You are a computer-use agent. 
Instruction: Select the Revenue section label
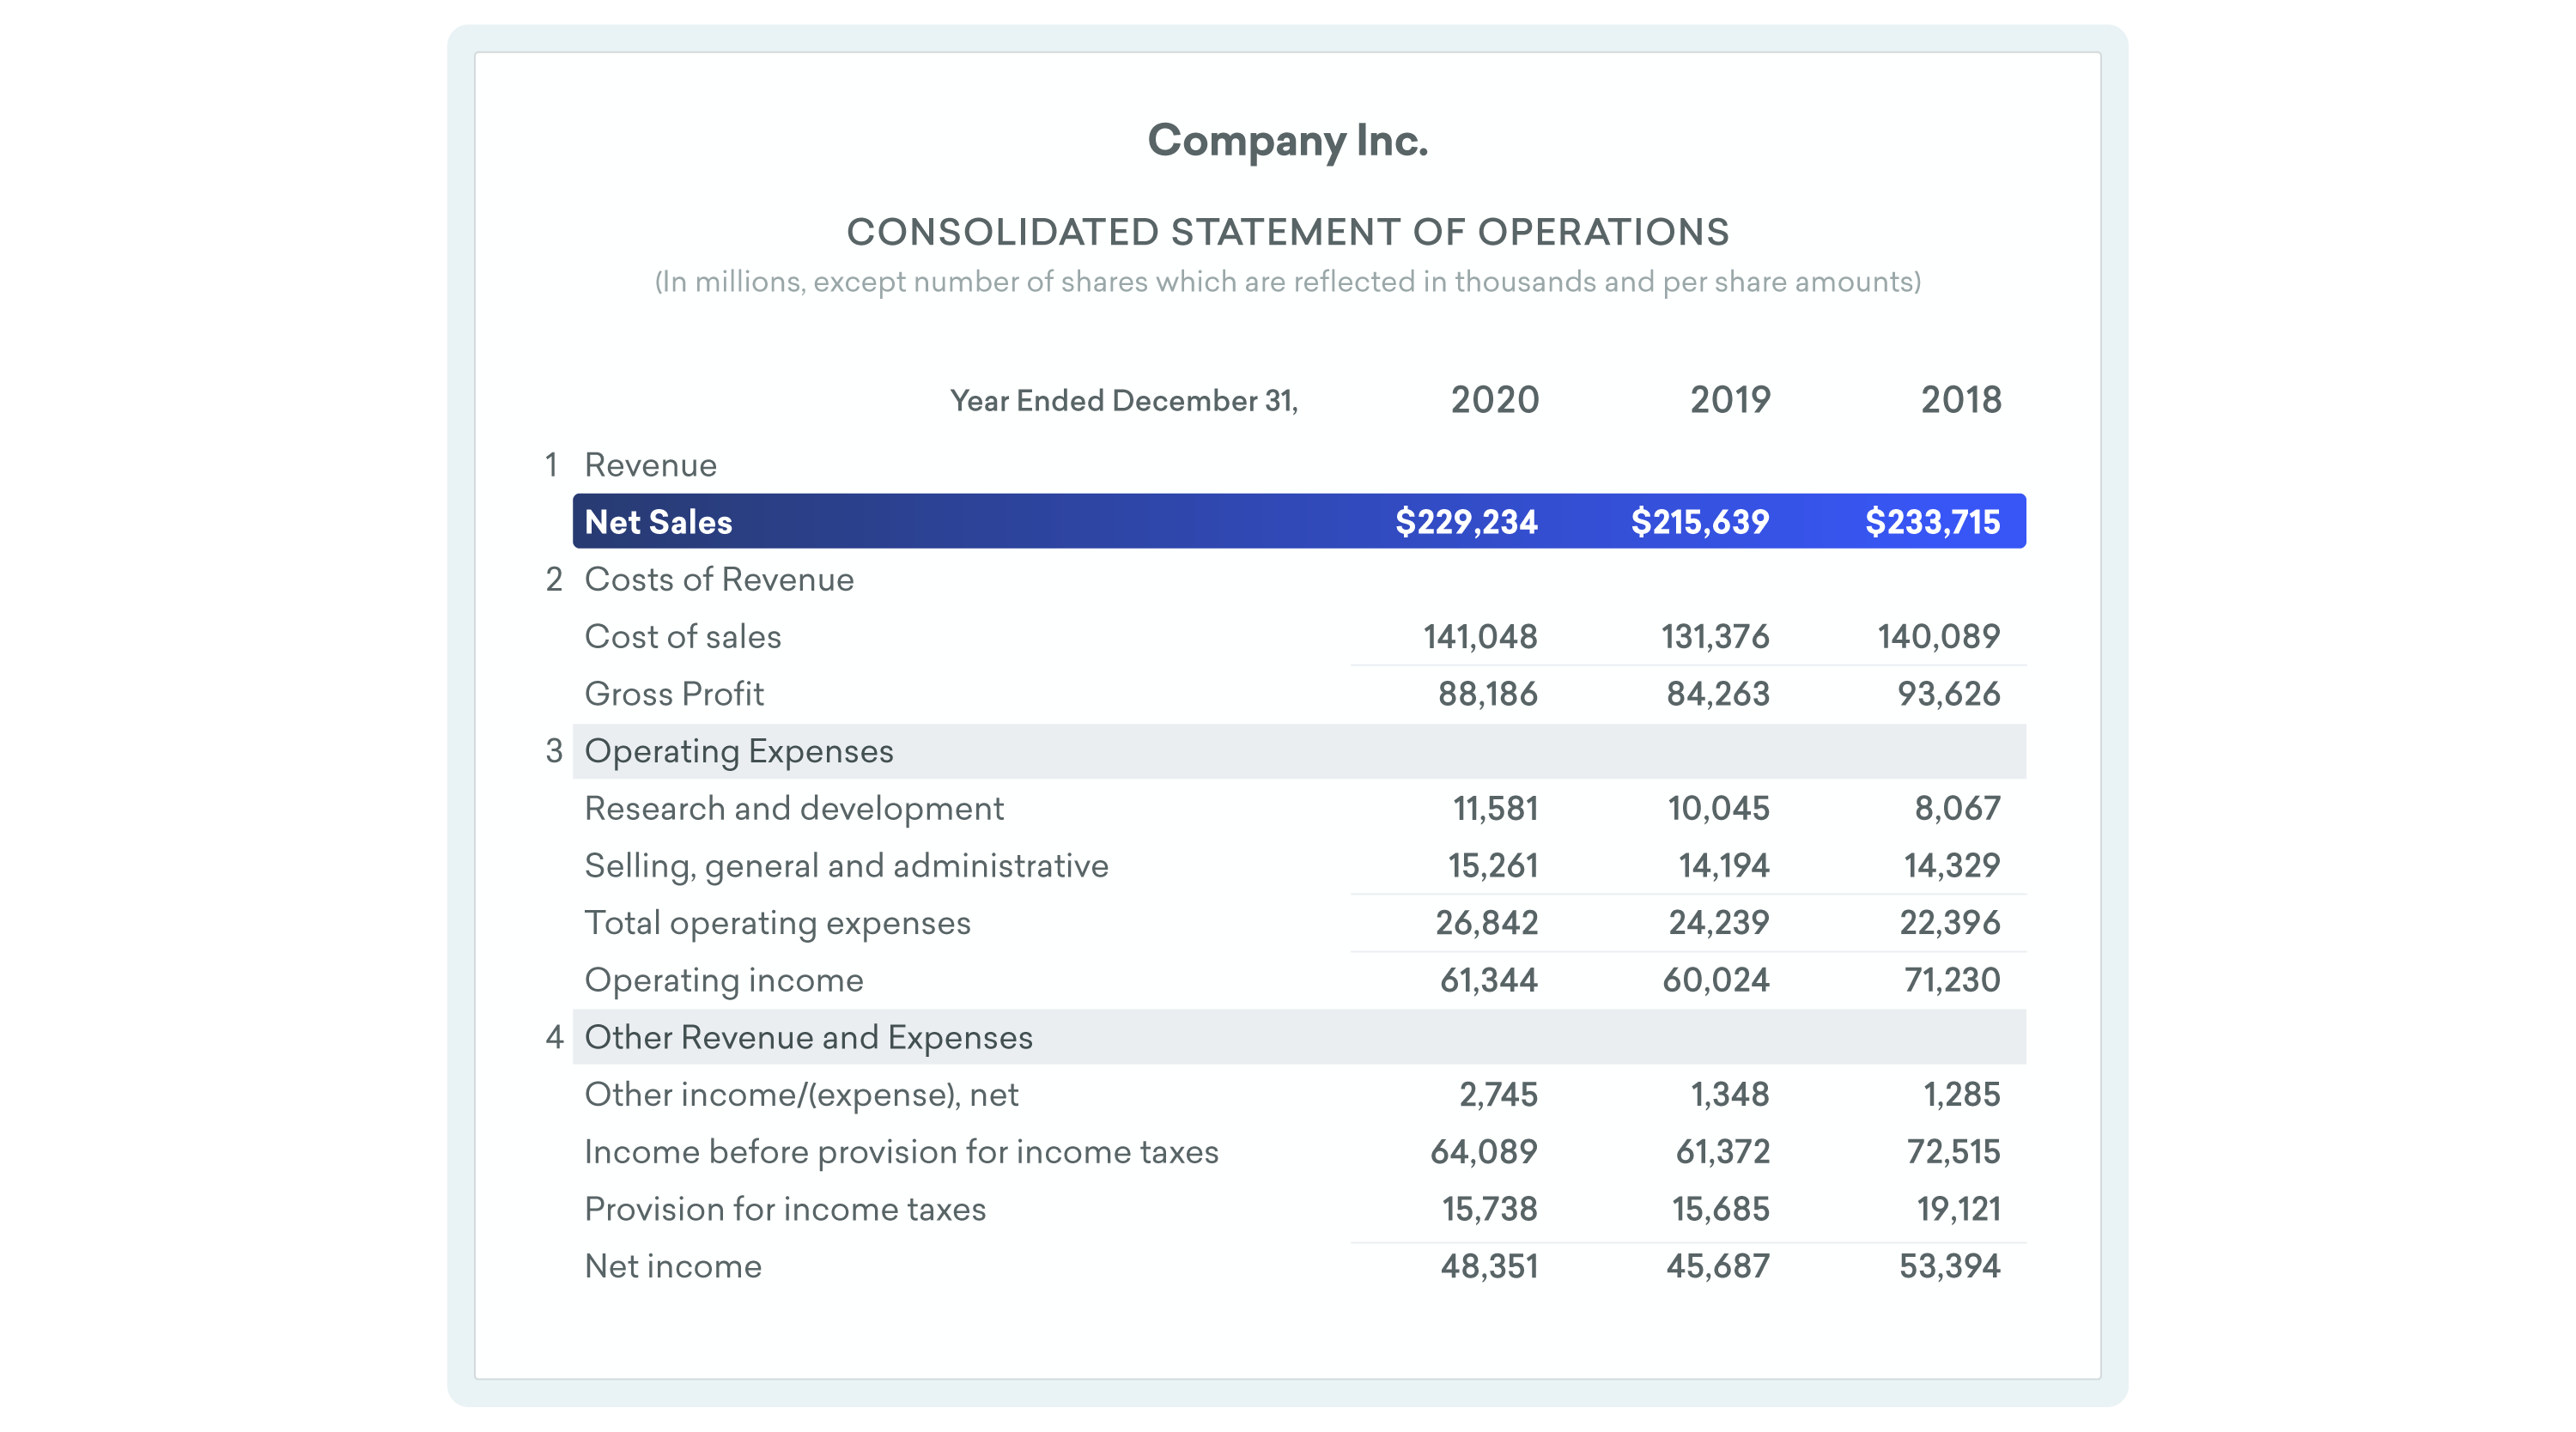click(x=650, y=465)
